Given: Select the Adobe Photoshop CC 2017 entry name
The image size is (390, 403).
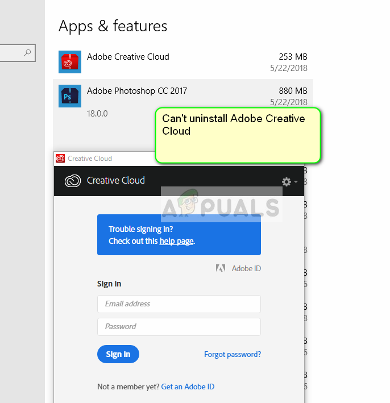Looking at the screenshot, I should point(136,91).
